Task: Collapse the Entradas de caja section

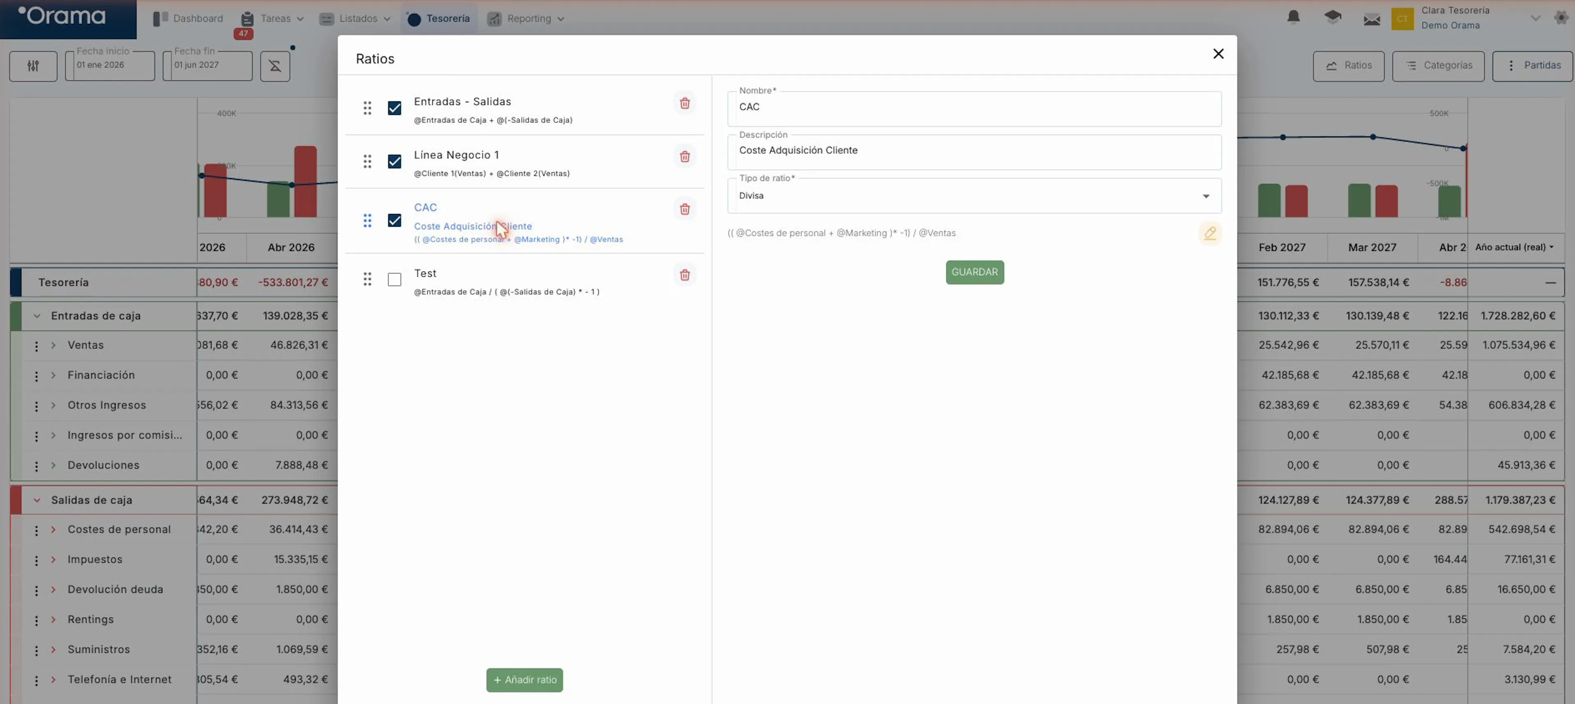Action: (37, 316)
